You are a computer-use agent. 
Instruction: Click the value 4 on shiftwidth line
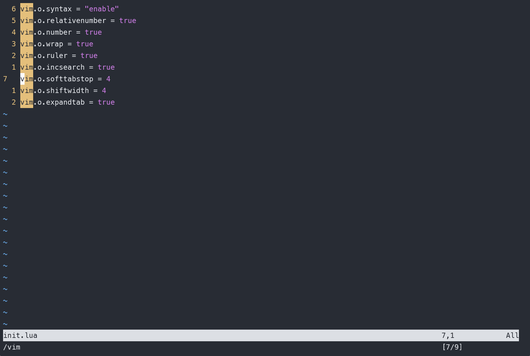(104, 91)
